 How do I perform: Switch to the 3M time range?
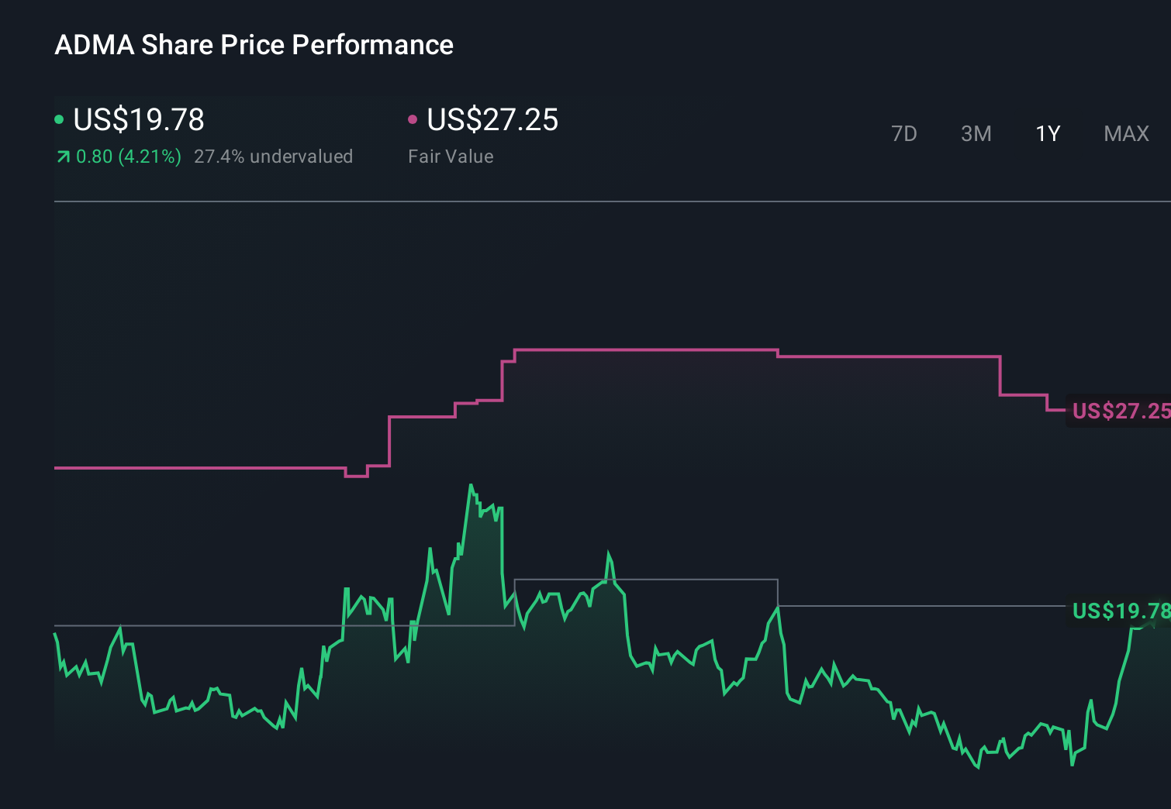[x=976, y=133]
